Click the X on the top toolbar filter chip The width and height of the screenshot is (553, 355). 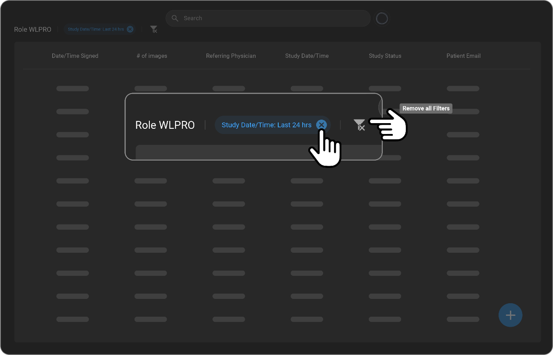130,29
